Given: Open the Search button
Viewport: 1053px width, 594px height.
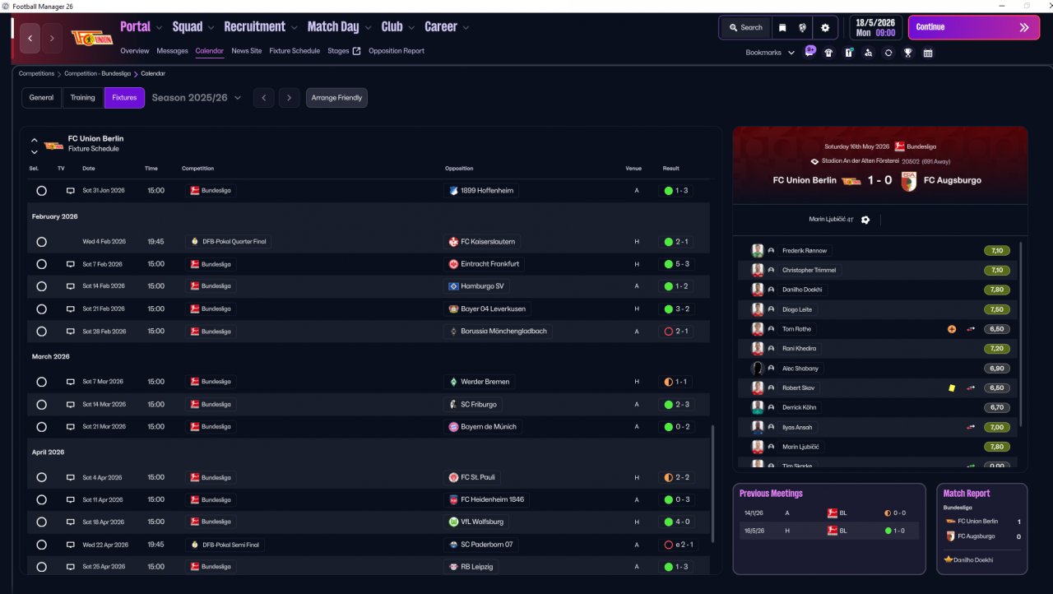Looking at the screenshot, I should pyautogui.click(x=746, y=27).
